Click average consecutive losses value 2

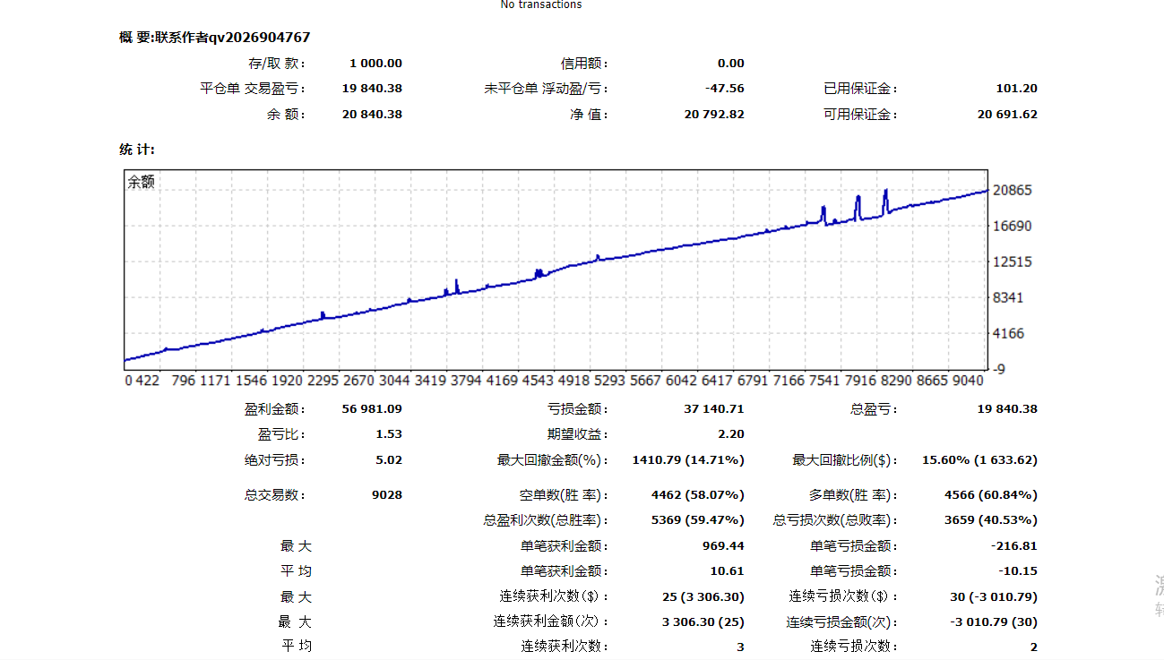[x=1033, y=647]
